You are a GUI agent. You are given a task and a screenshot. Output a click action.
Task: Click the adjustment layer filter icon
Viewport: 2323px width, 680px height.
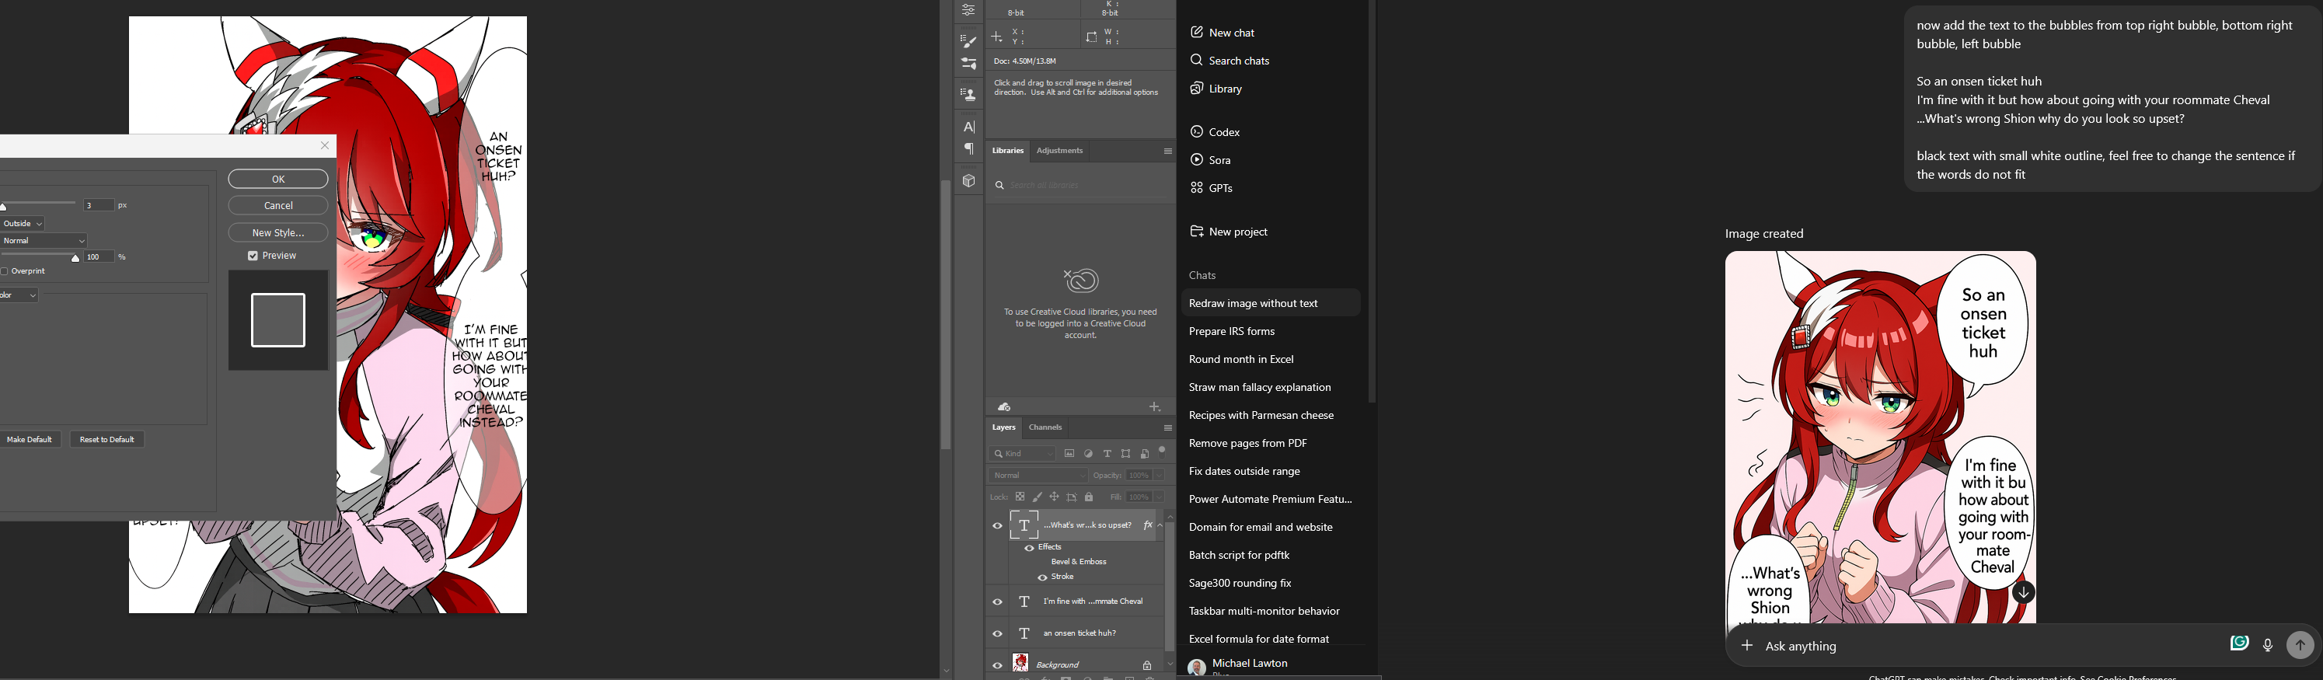tap(1089, 454)
